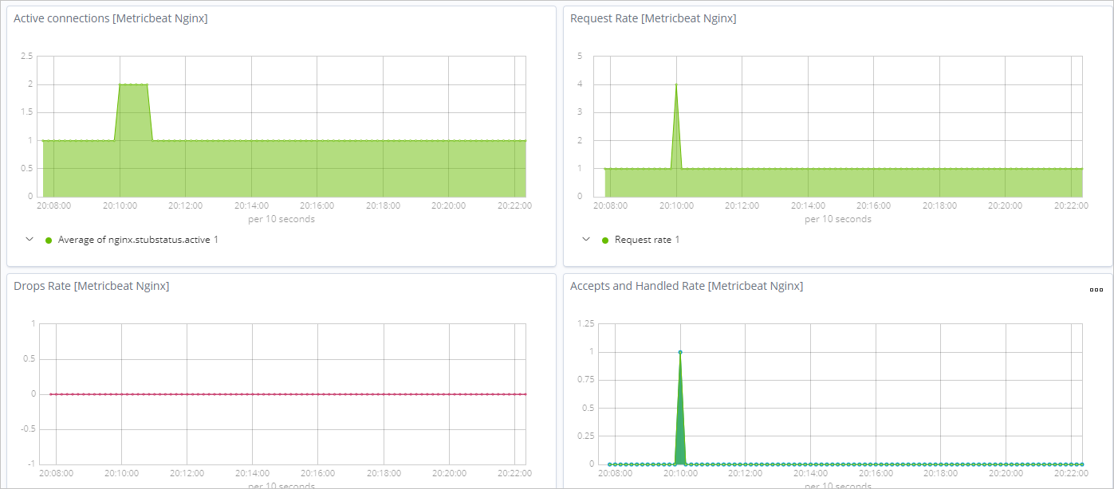Click the 'per 10 seconds' label under Request Rate
Screen dimensions: 1114x489
(838, 219)
